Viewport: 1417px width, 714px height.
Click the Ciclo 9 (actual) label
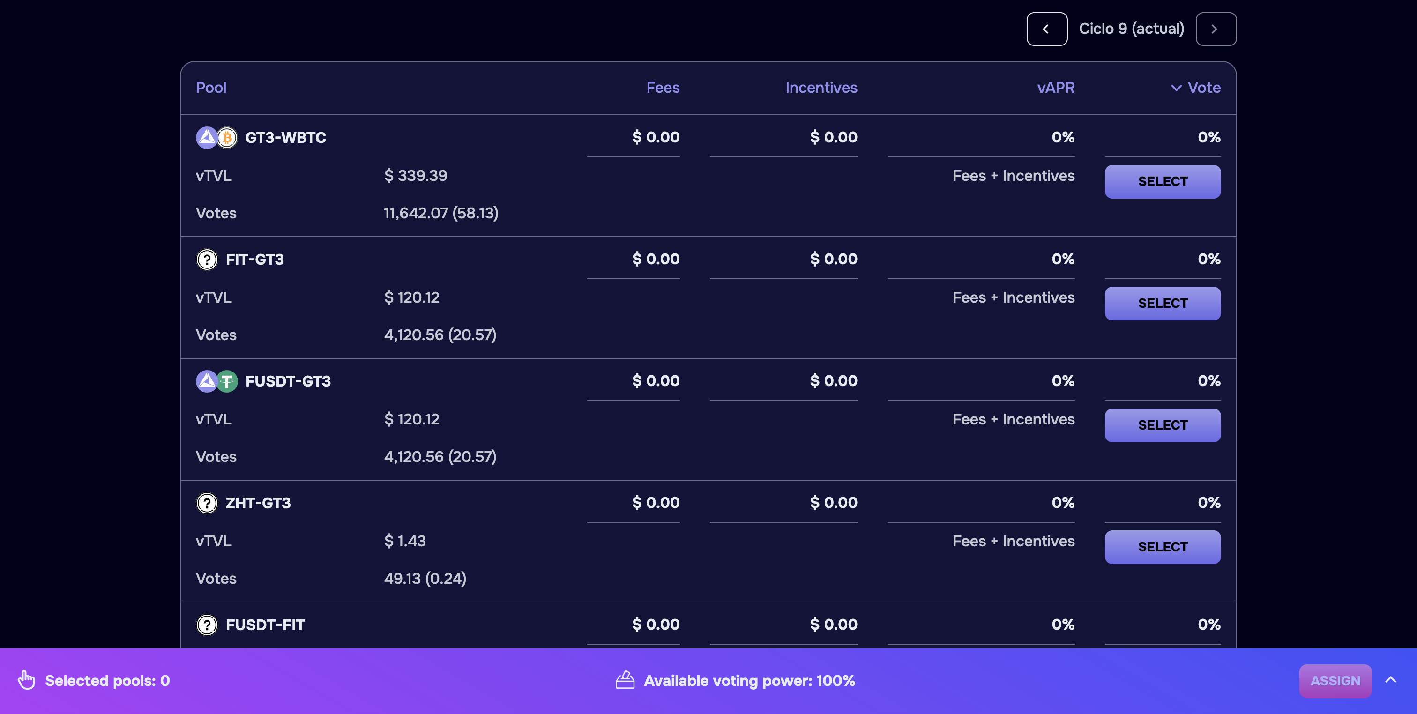point(1132,29)
